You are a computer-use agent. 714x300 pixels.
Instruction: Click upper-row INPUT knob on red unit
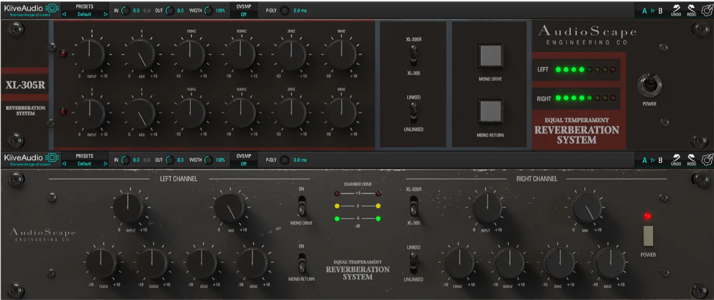(x=90, y=54)
